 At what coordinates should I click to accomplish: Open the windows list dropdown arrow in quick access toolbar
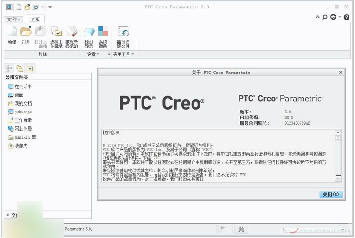[42, 7]
